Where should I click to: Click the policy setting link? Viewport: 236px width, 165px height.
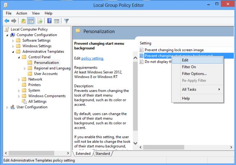click(x=93, y=58)
